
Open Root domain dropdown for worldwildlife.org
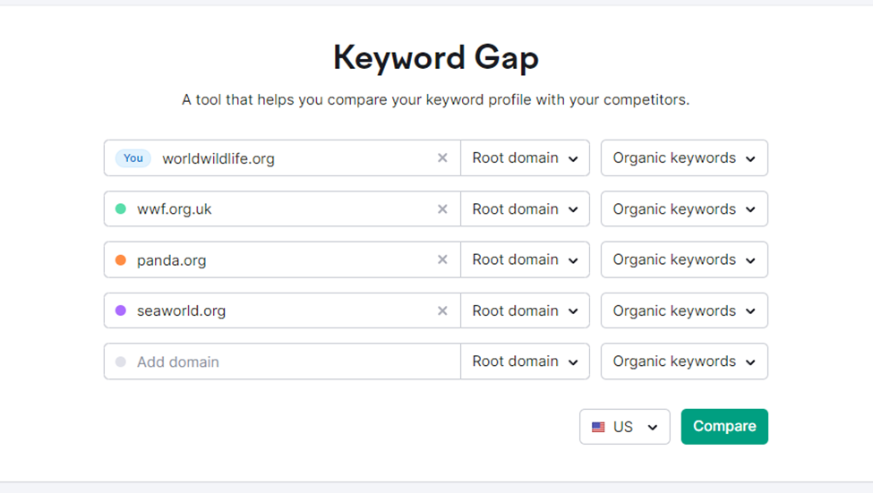tap(525, 158)
